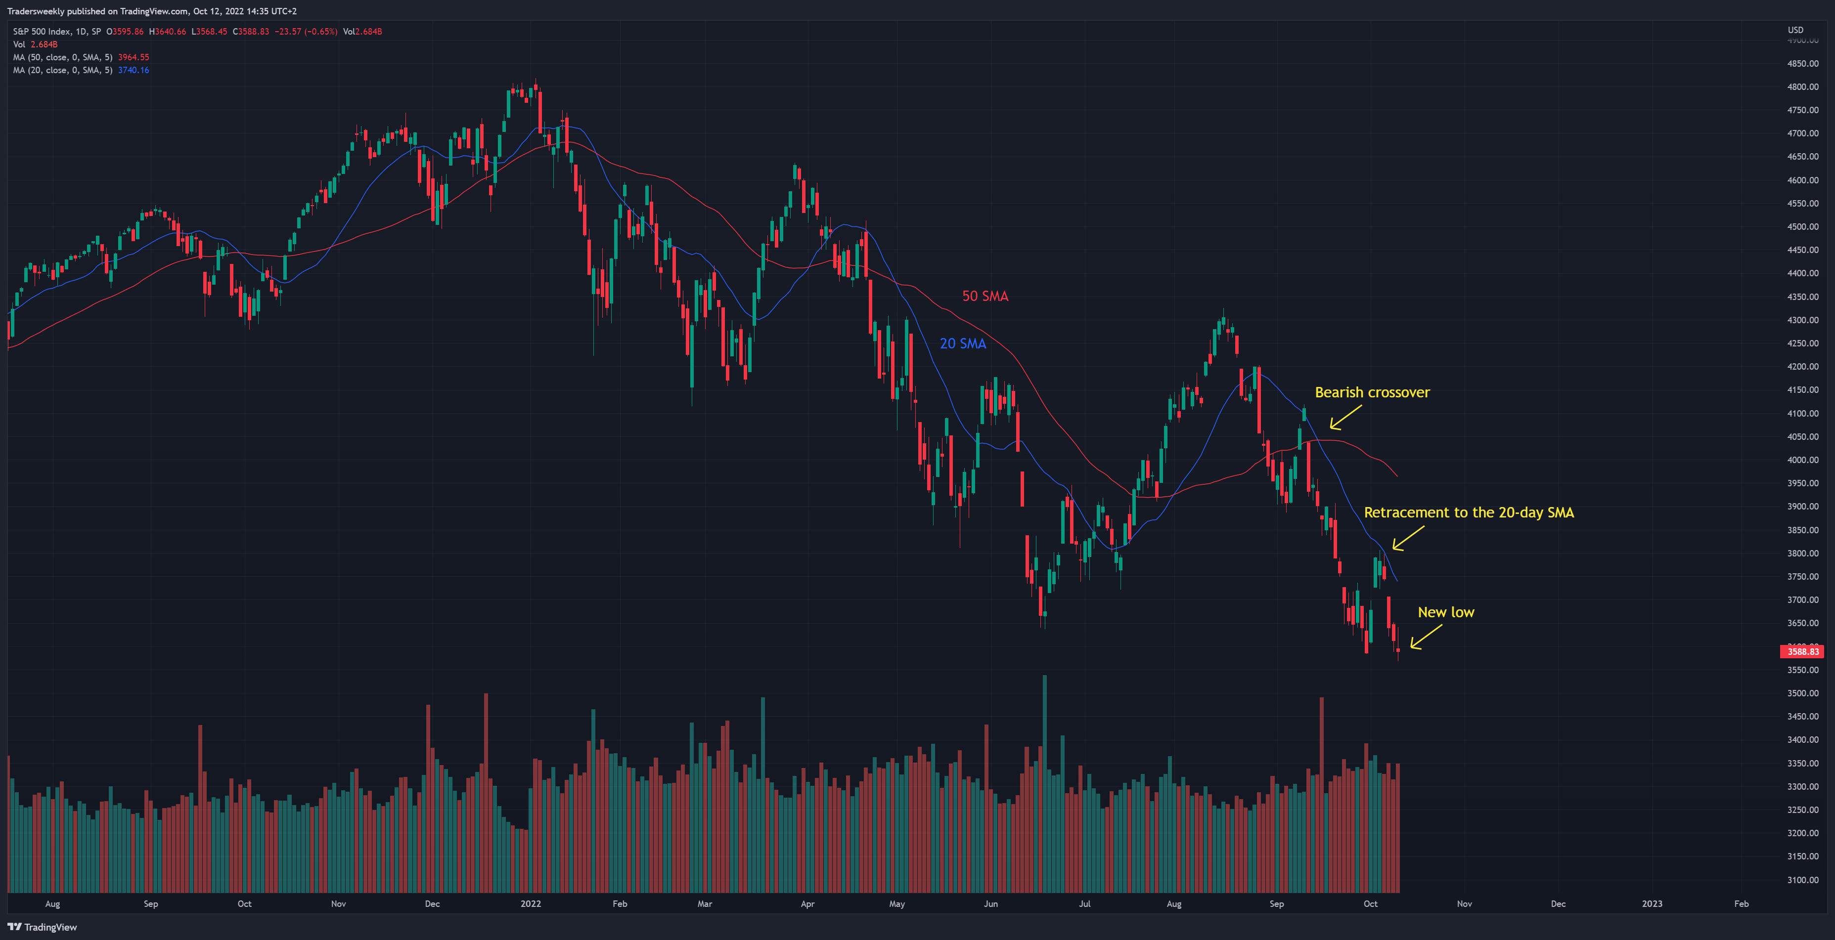Click the 3300.00 price axis label
Screen dimensions: 1835x940
1802,786
